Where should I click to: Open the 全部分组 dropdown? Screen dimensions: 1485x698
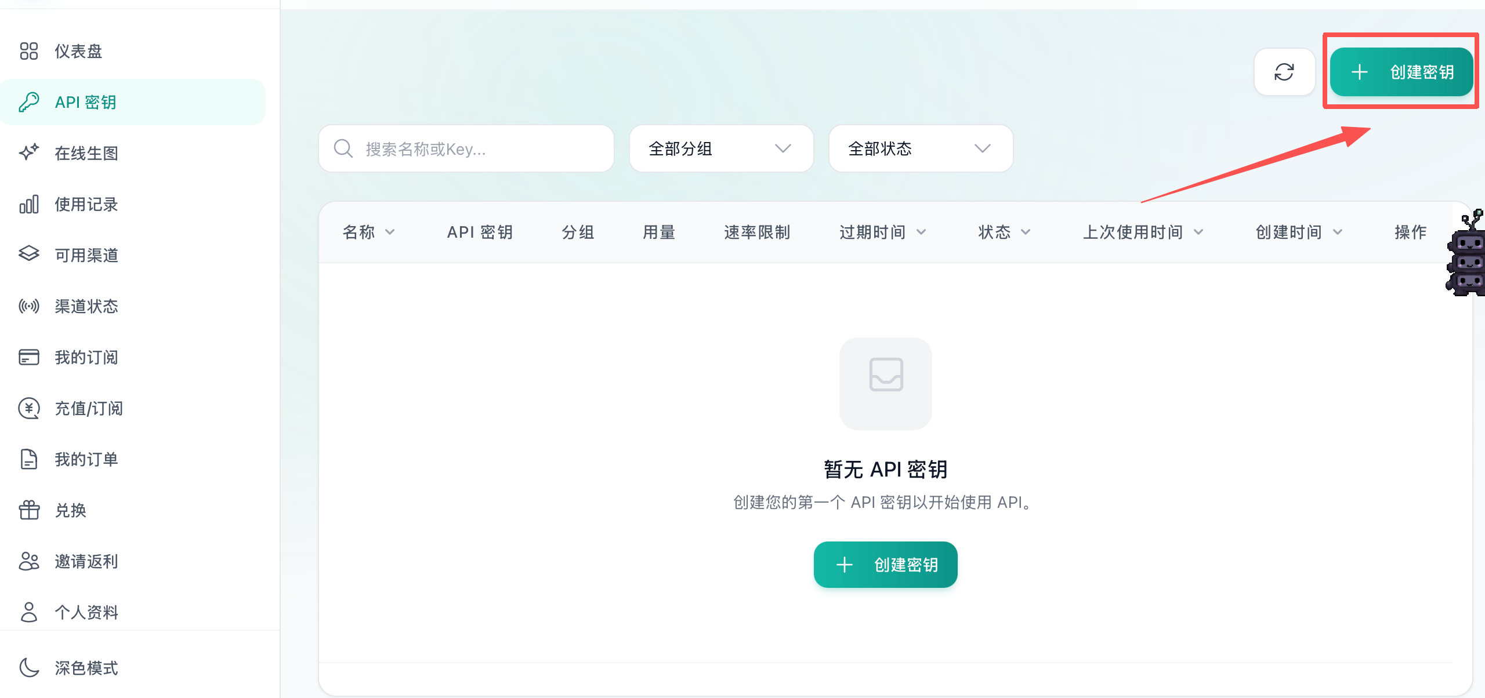pyautogui.click(x=721, y=148)
